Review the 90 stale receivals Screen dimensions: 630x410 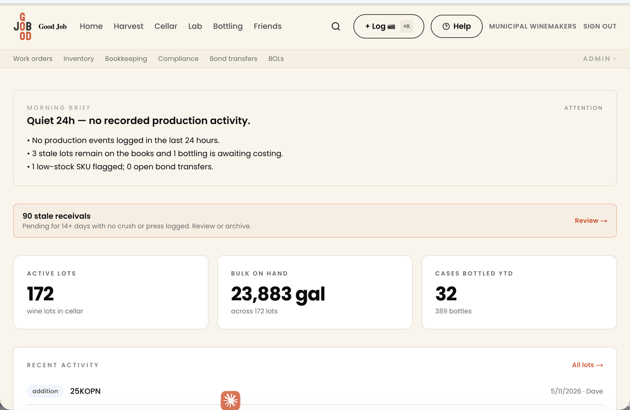[590, 221]
